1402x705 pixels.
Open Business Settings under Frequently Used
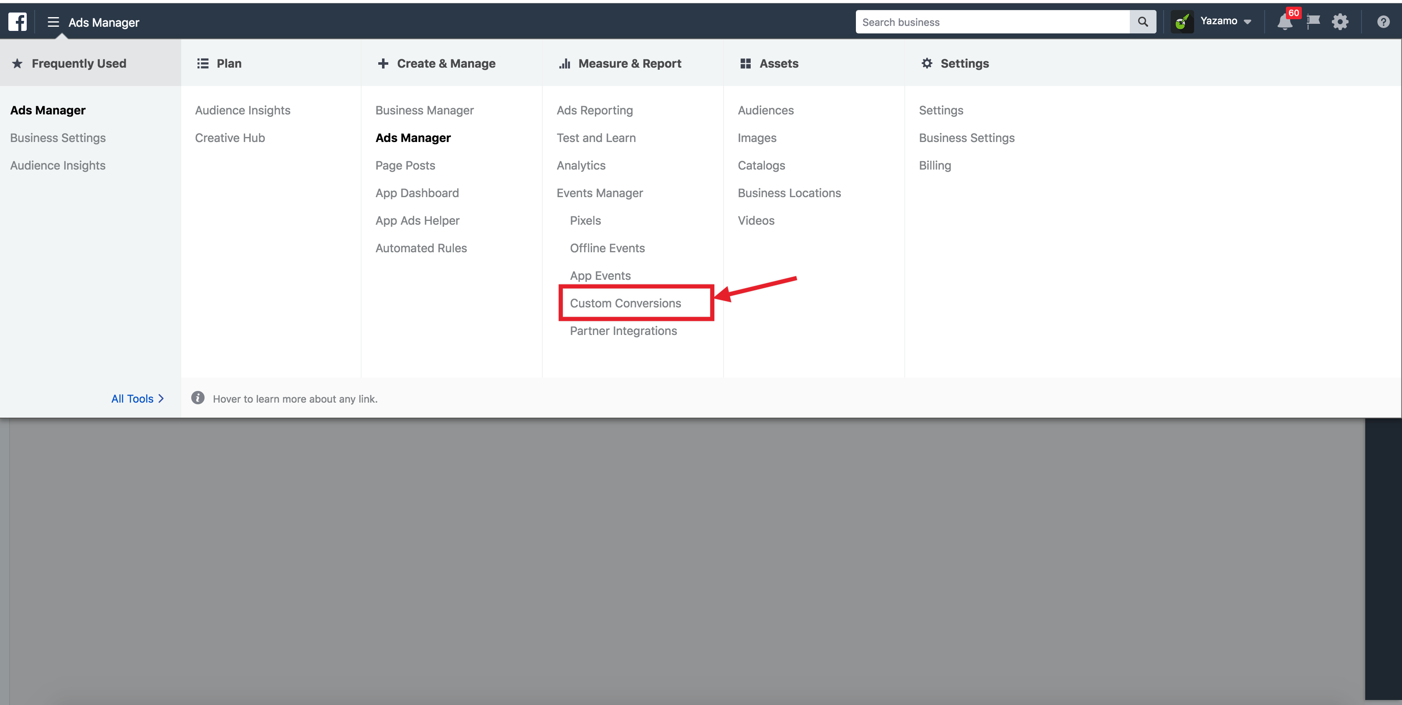tap(58, 138)
